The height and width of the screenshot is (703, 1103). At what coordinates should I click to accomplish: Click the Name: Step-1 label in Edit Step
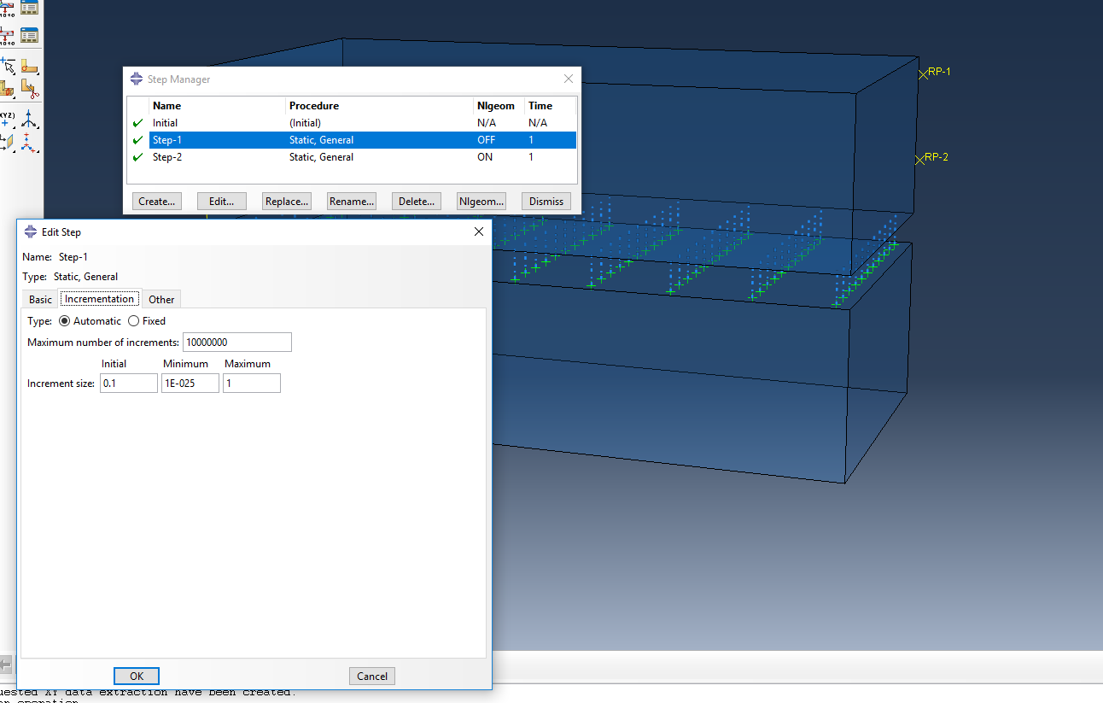[x=55, y=257]
